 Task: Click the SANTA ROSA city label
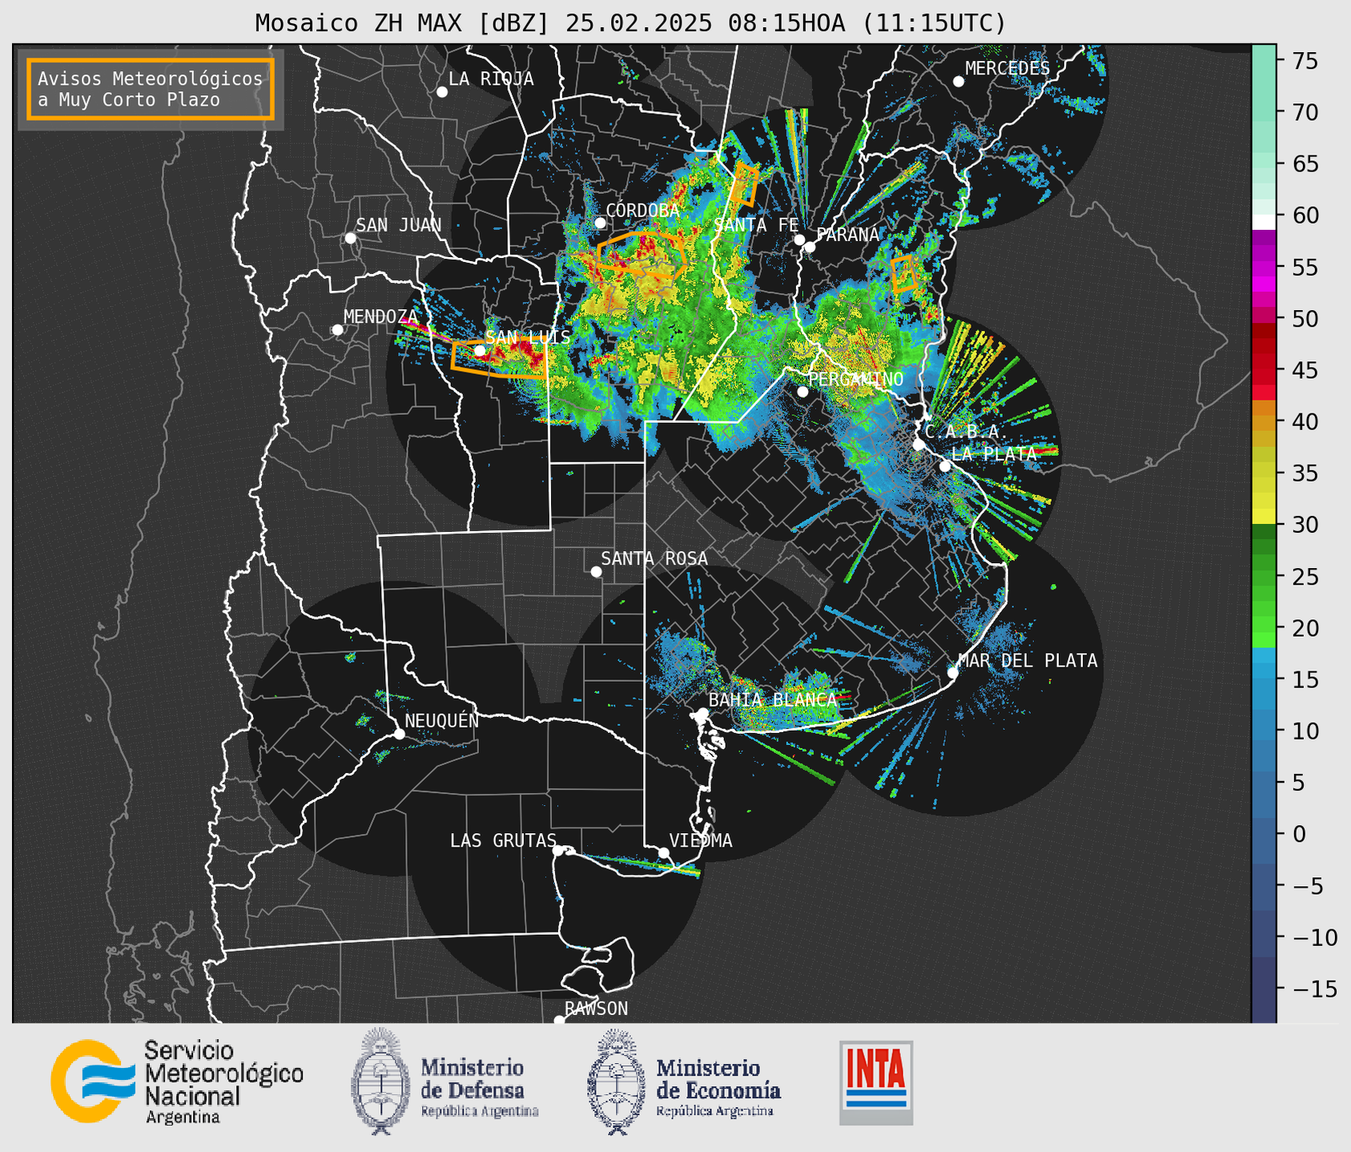pos(654,558)
